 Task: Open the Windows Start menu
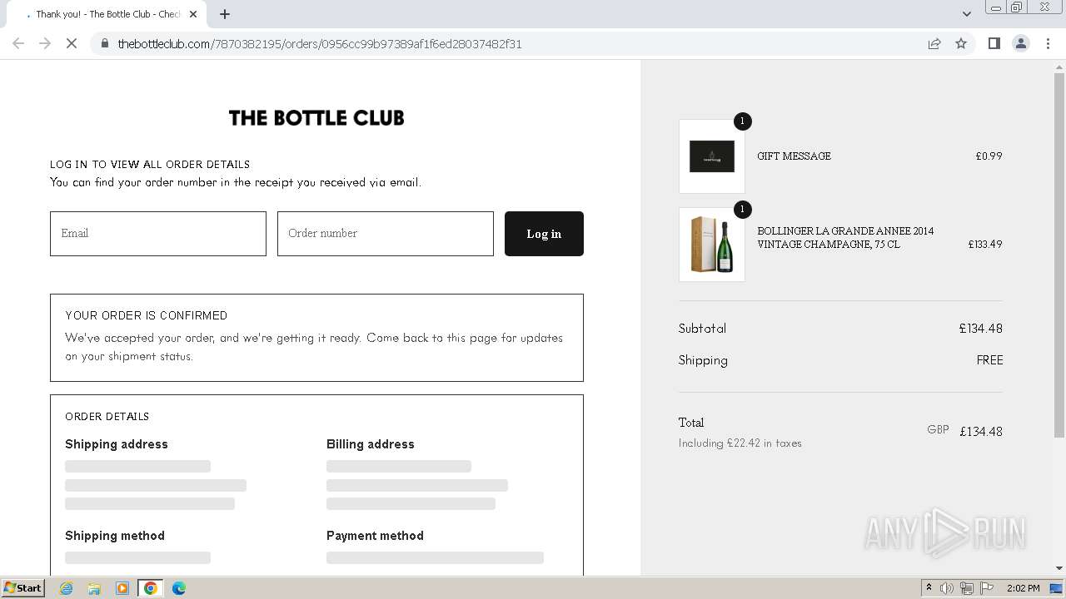click(x=23, y=588)
